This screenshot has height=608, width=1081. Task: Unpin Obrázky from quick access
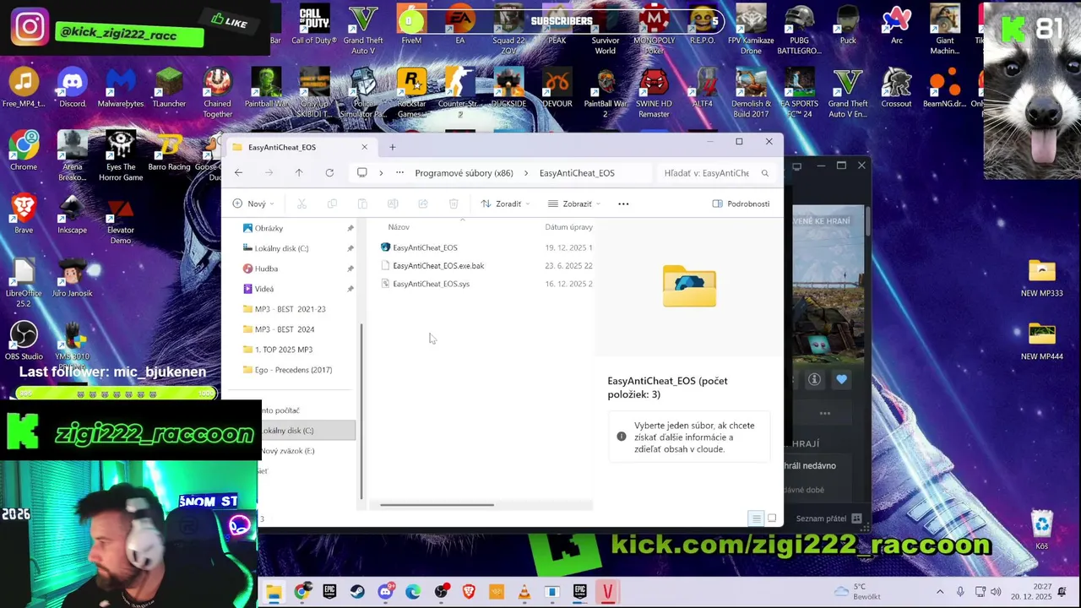click(350, 228)
